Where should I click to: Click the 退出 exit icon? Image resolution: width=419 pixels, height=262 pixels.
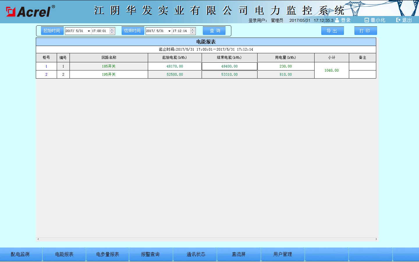tap(398, 20)
